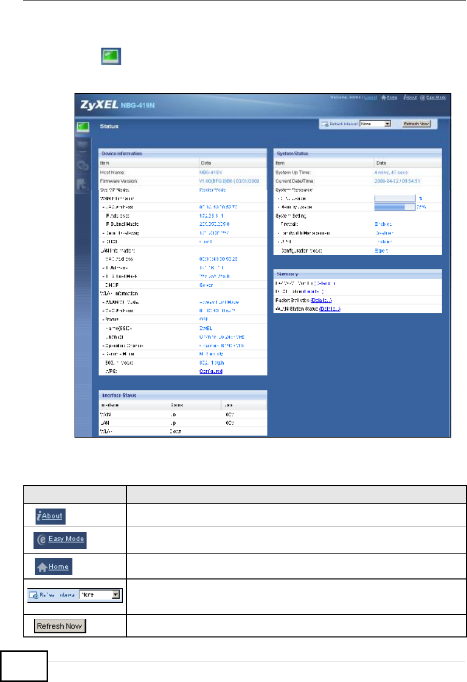Select the System Up Time value
This screenshot has width=467, height=682.
[x=391, y=172]
